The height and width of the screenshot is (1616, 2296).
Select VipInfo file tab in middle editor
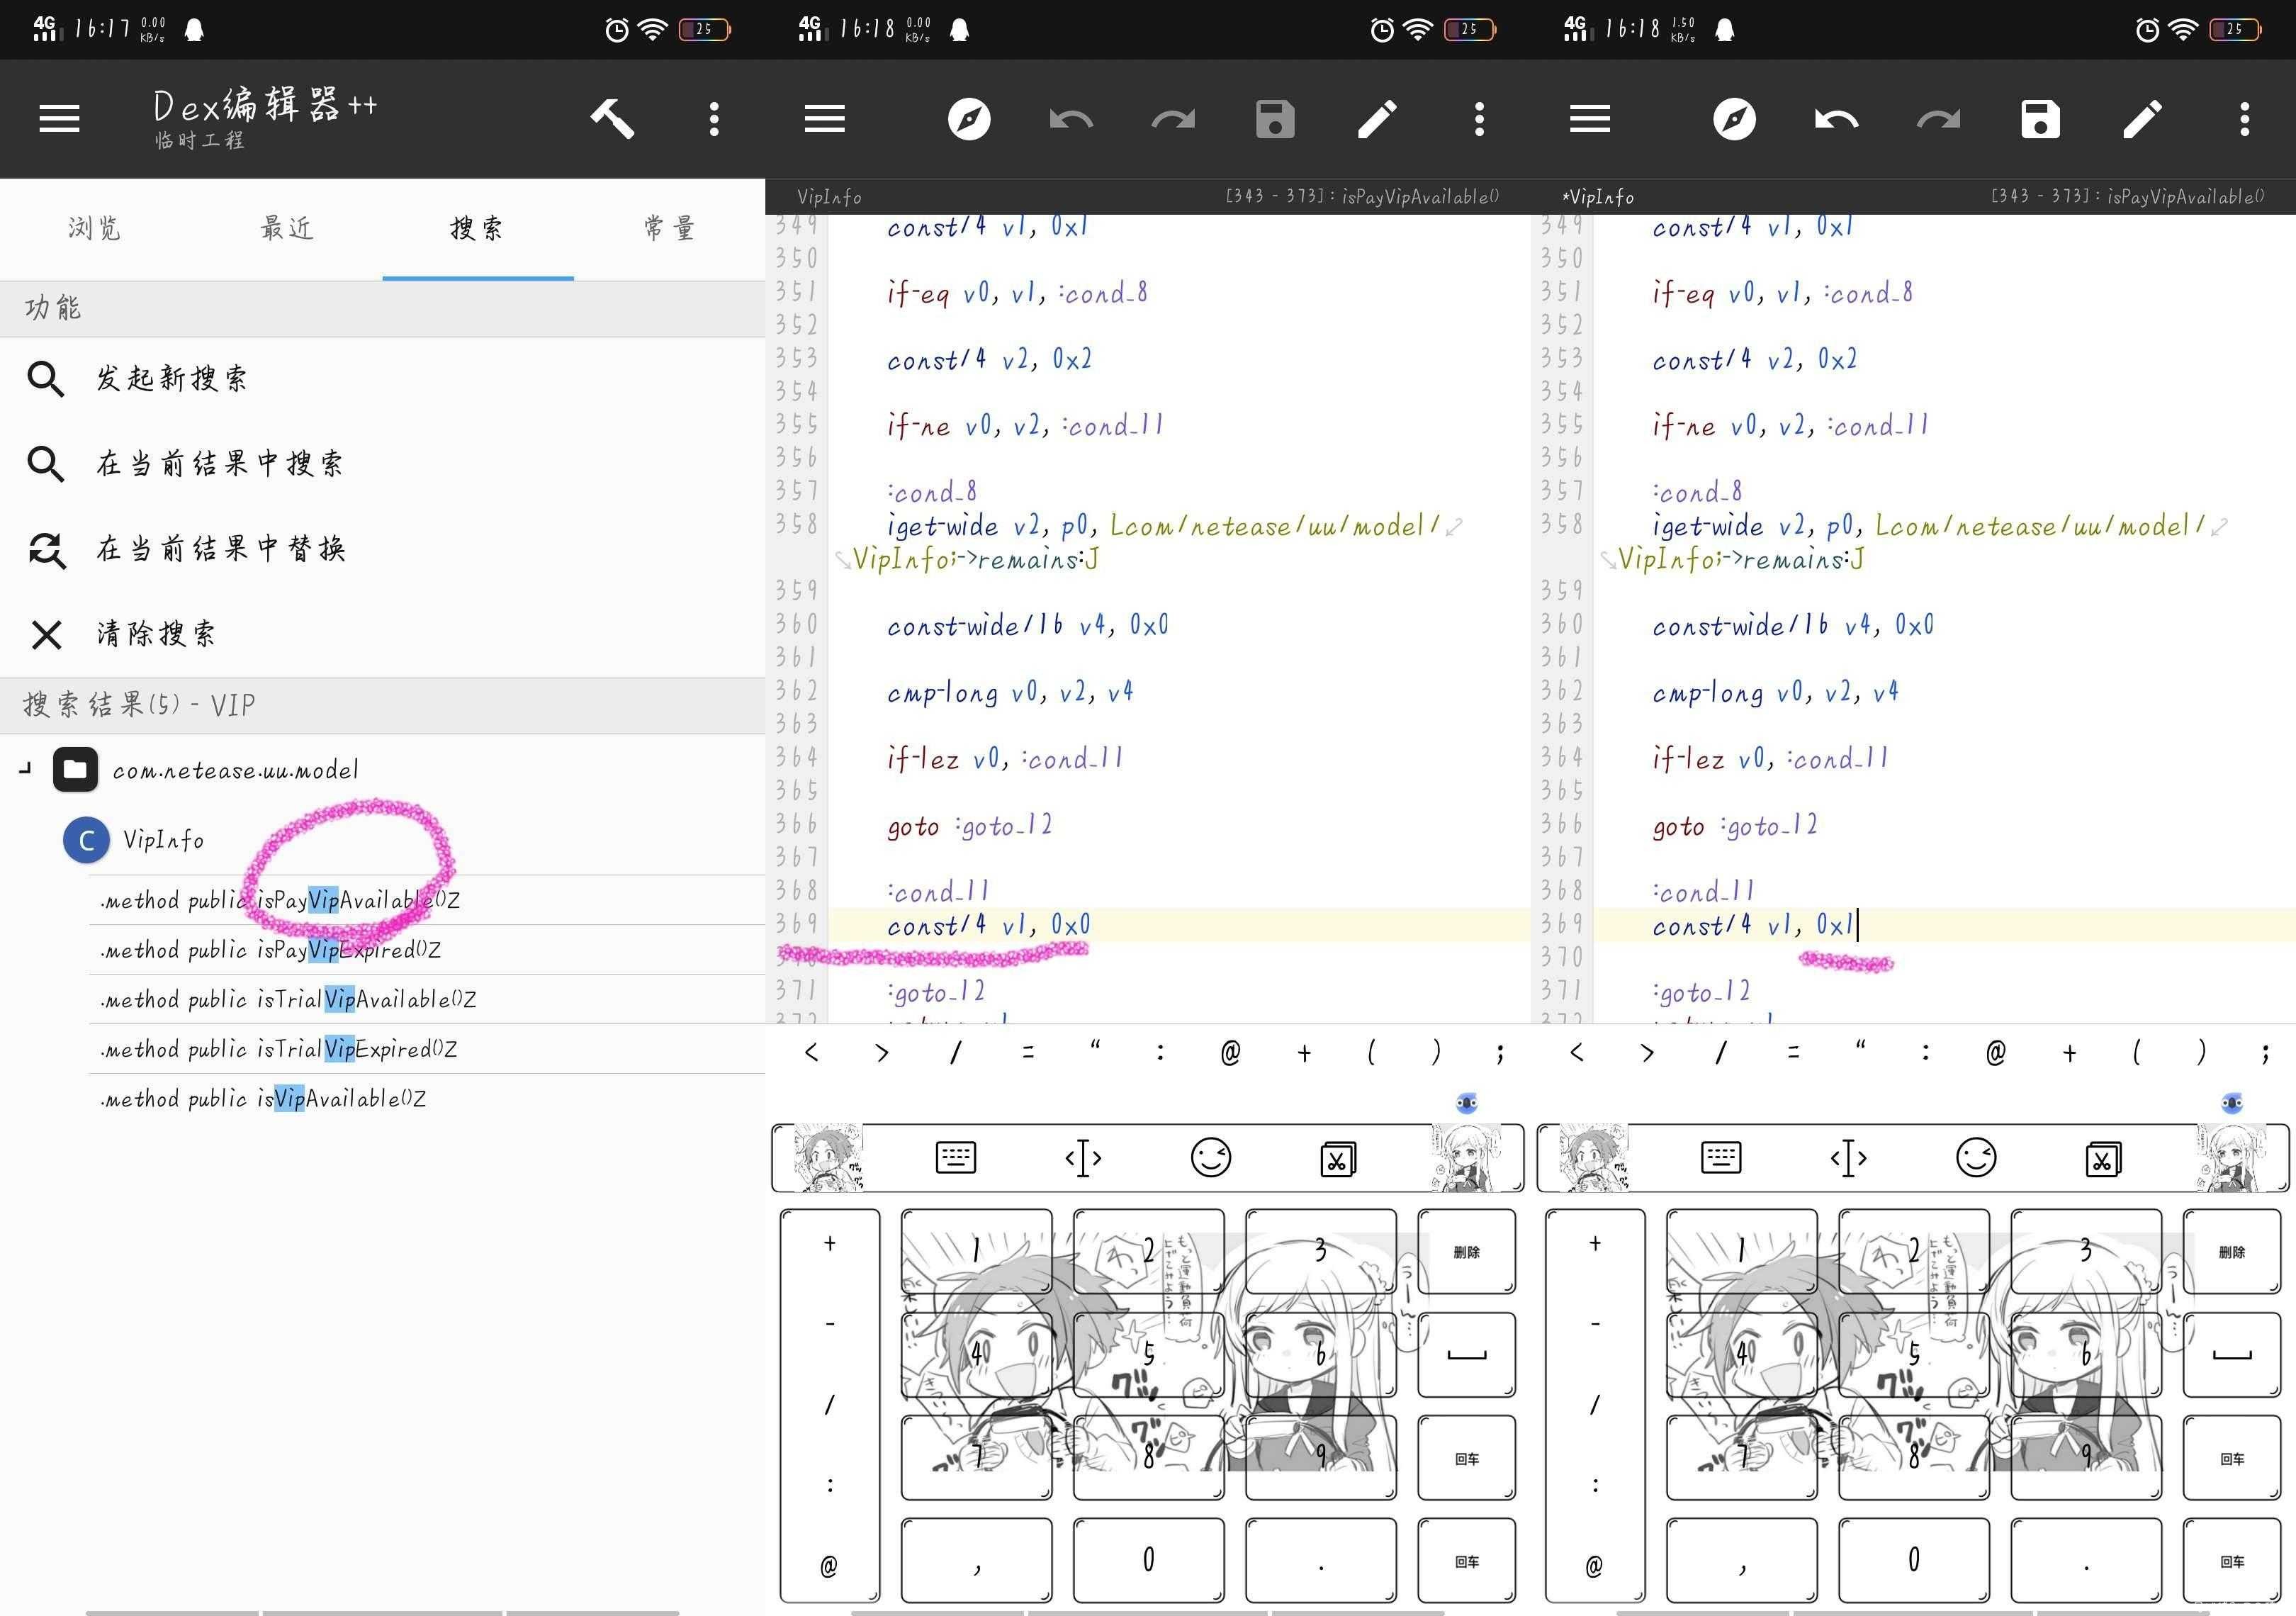[x=829, y=197]
